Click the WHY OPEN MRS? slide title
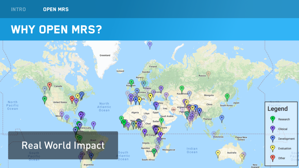 pyautogui.click(x=56, y=29)
